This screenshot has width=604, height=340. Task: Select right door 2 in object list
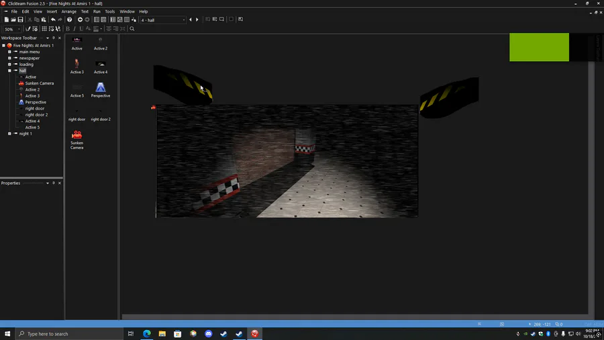tap(101, 115)
